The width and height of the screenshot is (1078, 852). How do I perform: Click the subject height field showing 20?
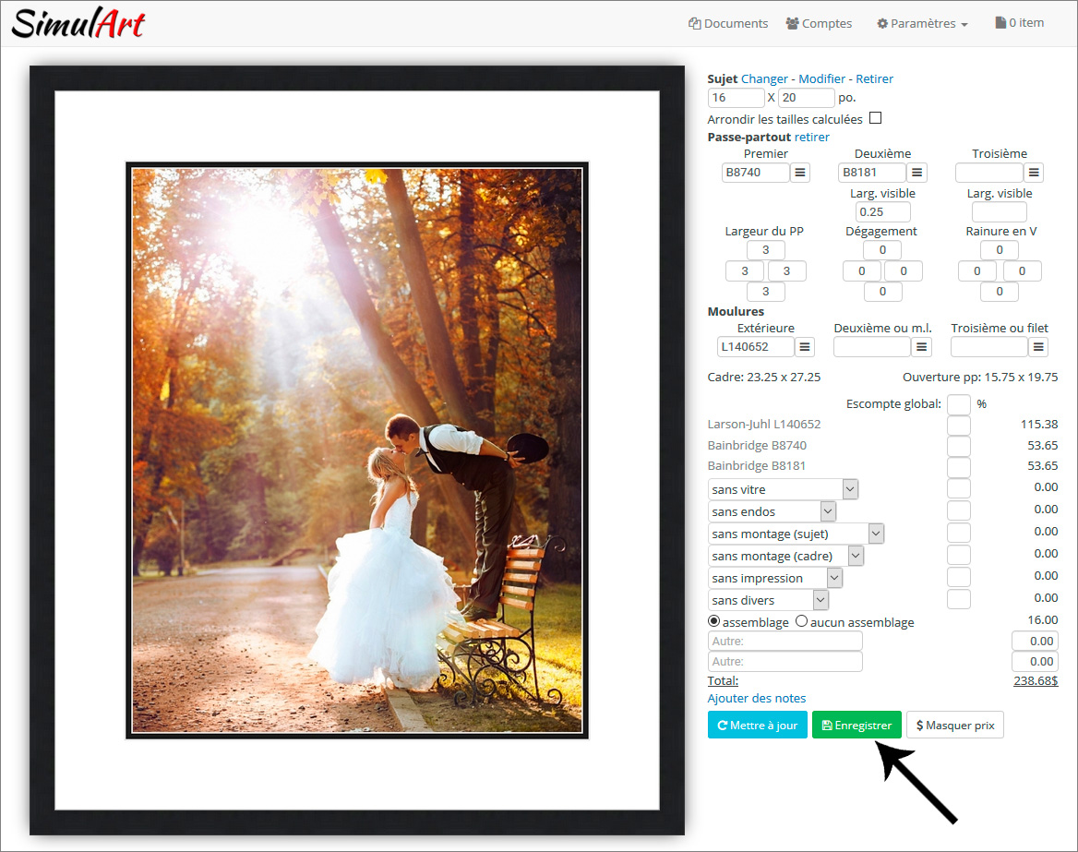pos(807,98)
